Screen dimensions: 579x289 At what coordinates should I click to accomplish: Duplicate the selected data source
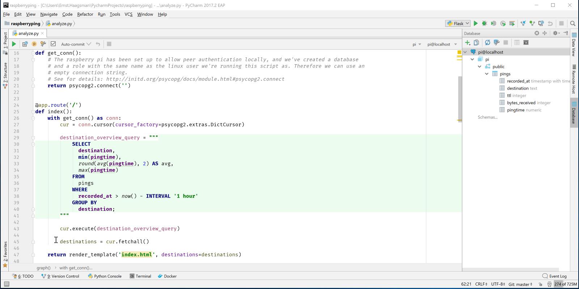pos(477,43)
